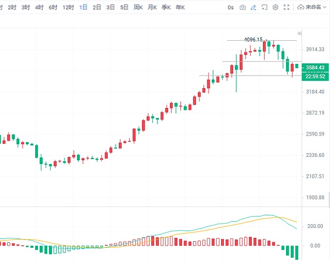
Task: Select the pencil drawing tool icon
Action: pyautogui.click(x=253, y=8)
